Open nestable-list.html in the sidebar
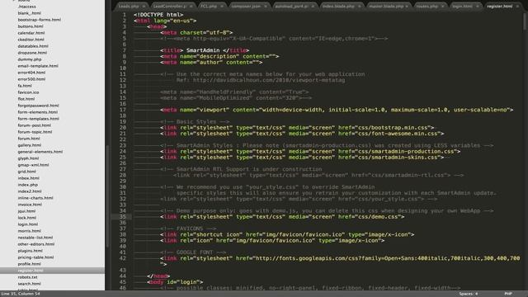Screen dimensions: 528x297 35,238
